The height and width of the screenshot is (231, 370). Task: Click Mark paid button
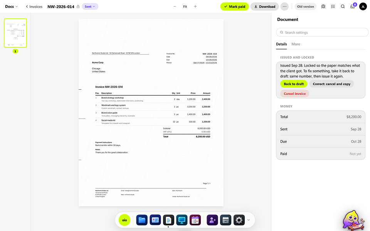[234, 7]
